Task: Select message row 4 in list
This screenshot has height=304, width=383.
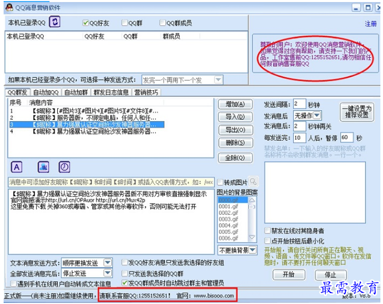Action: click(x=87, y=131)
